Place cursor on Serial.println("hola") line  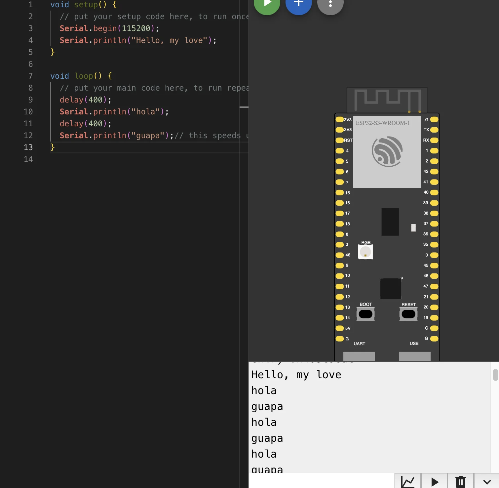click(114, 112)
